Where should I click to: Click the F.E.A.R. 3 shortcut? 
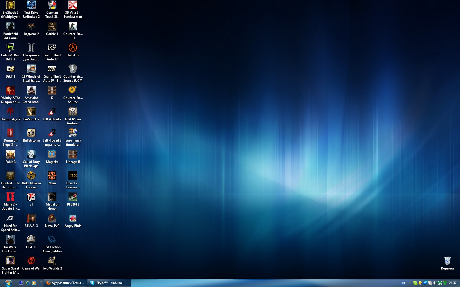pyautogui.click(x=31, y=221)
